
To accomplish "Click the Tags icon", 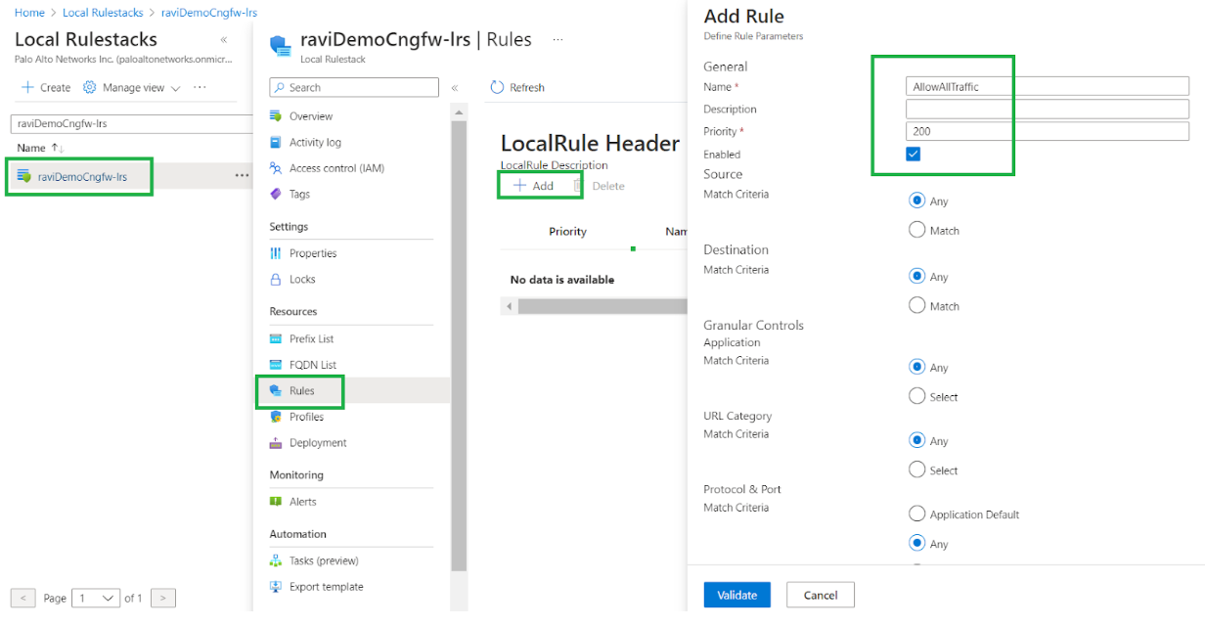I will 276,195.
